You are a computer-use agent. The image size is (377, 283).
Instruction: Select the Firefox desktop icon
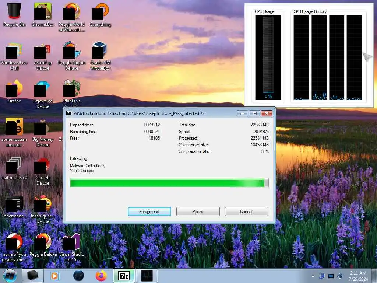click(14, 91)
